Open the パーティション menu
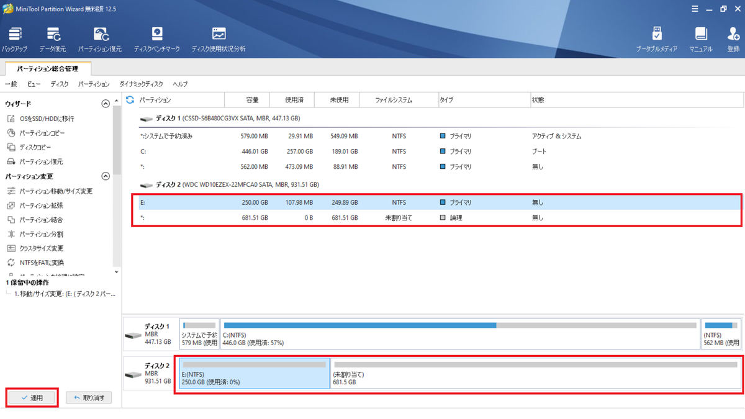The height and width of the screenshot is (419, 745). 94,84
